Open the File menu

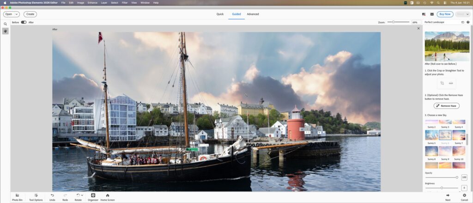click(63, 3)
